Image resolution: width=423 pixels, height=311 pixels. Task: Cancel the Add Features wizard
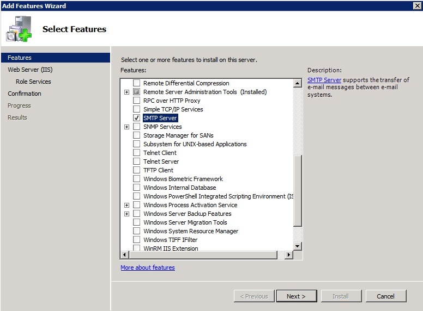pyautogui.click(x=385, y=296)
